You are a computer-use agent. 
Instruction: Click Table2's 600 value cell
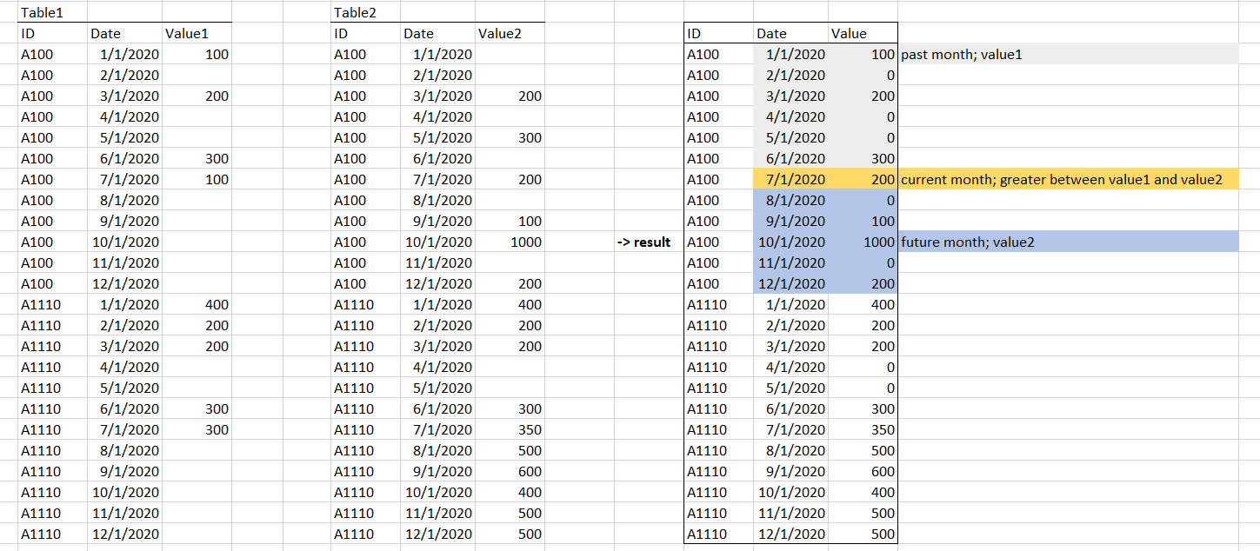click(x=510, y=471)
